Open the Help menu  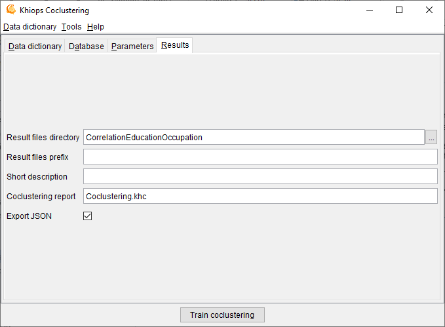96,27
